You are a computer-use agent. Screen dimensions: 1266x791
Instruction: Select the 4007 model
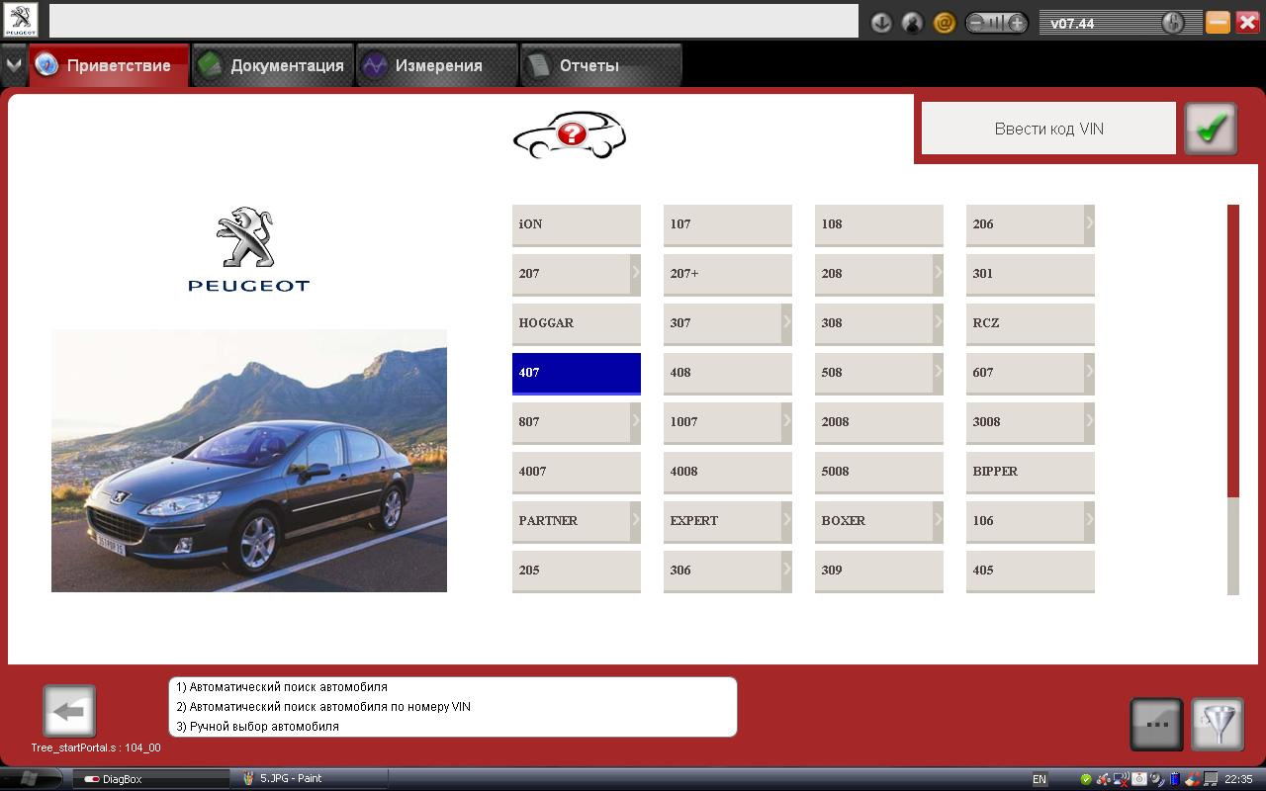577,472
